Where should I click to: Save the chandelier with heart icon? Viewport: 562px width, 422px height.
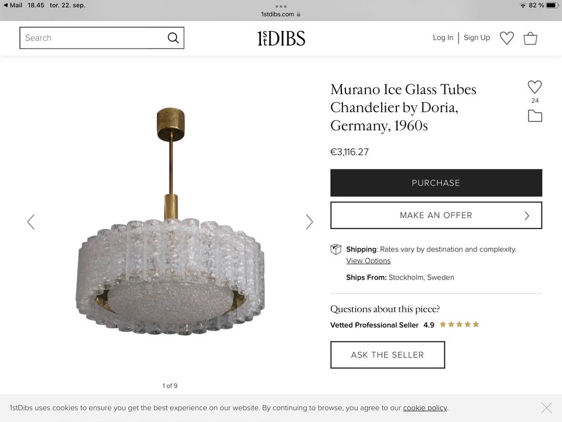coord(534,87)
